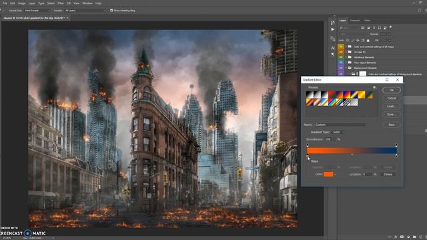
Task: Open the Sample Size dropdown
Action: (37, 11)
